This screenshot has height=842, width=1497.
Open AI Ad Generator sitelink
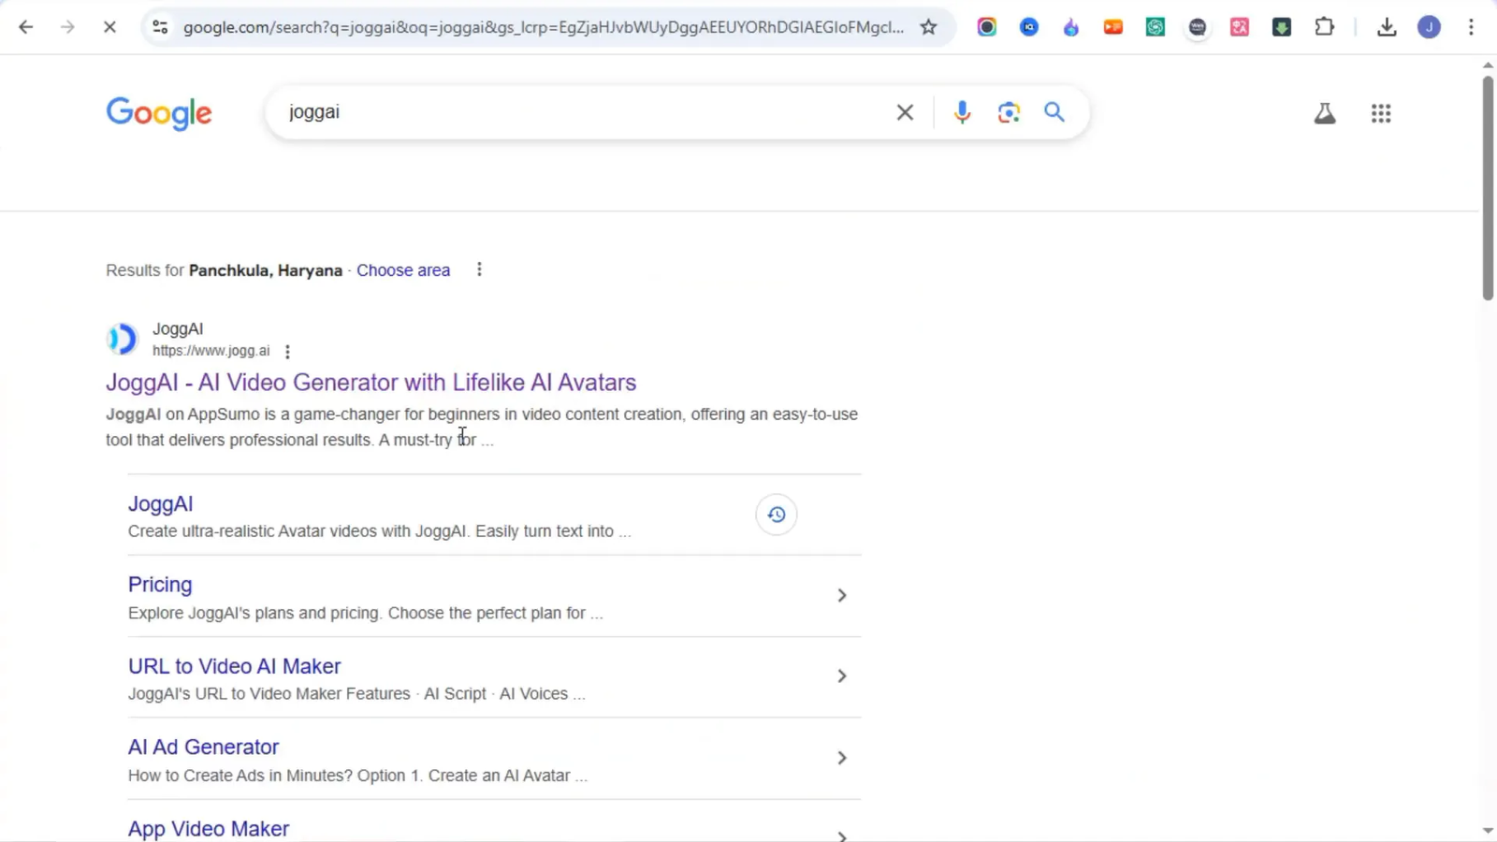(203, 748)
